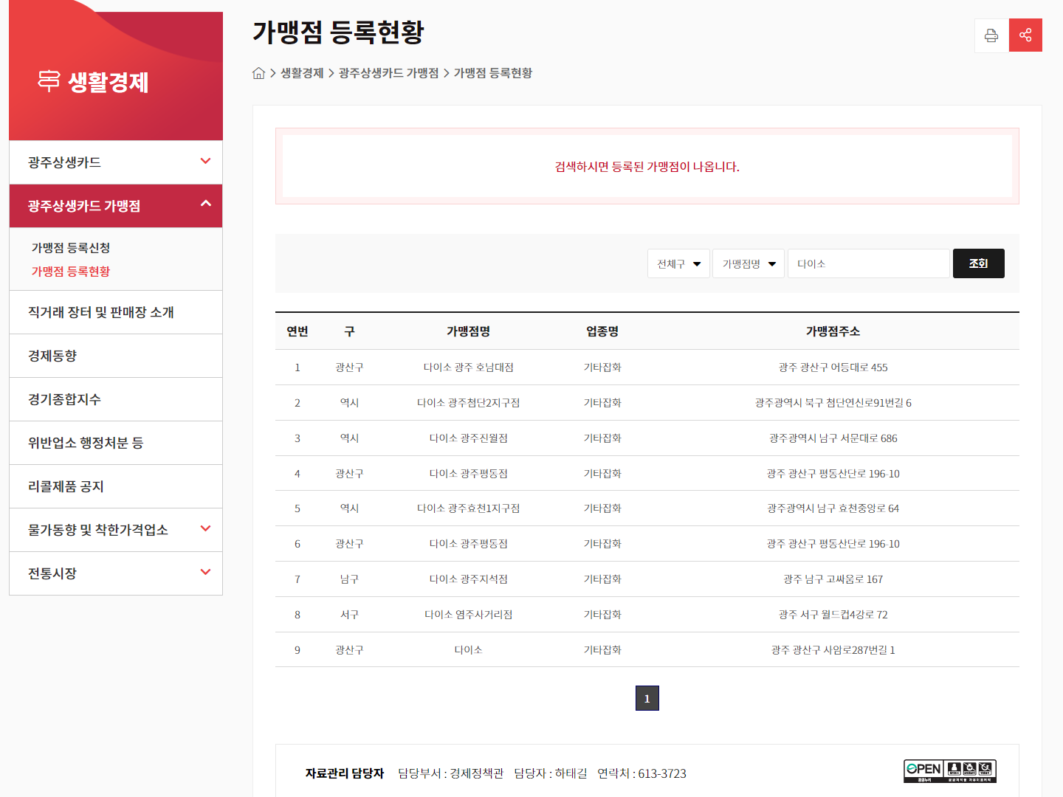
Task: Click the notice 검색하시면 등록된 가맹점이 나옵니다
Action: [647, 167]
